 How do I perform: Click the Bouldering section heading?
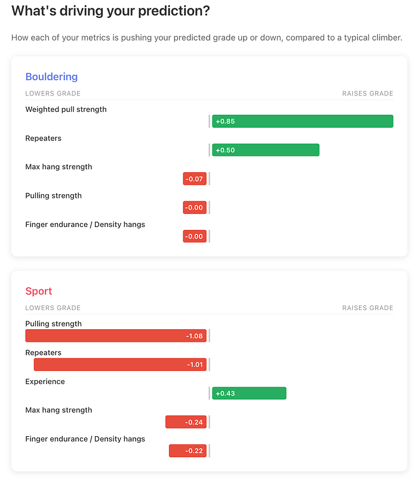coord(51,76)
